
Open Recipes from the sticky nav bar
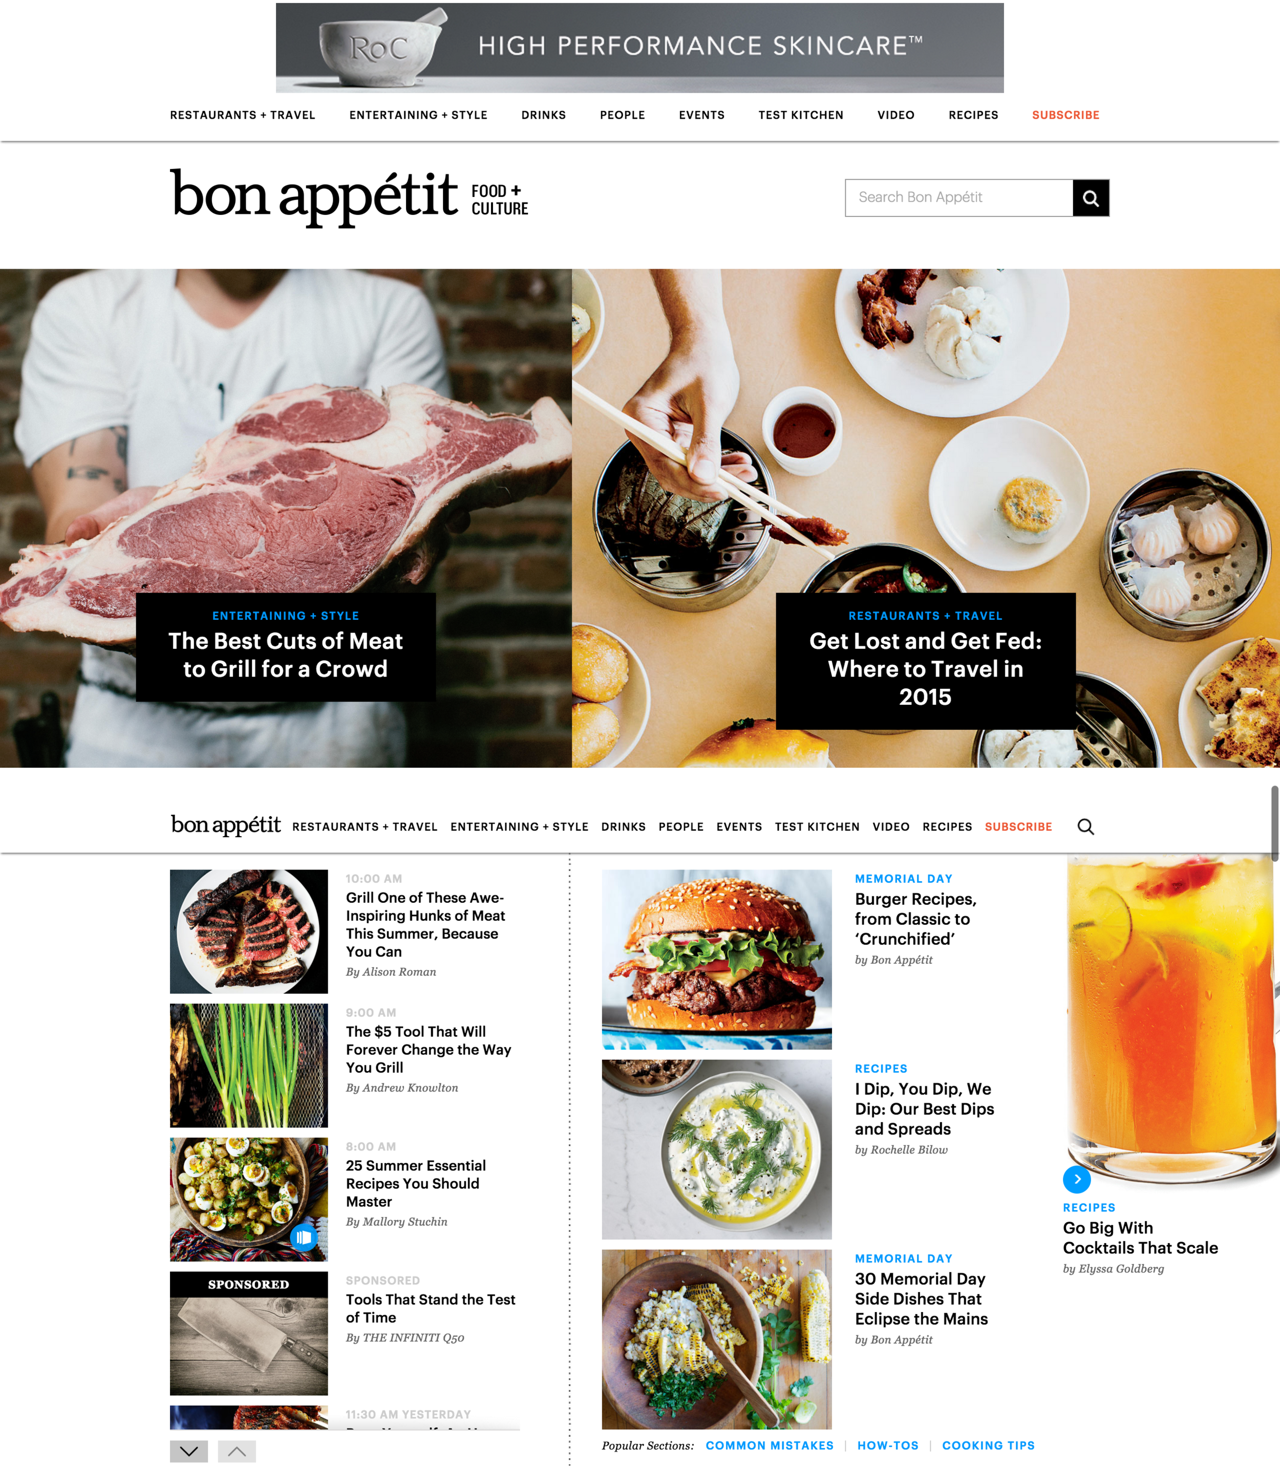click(947, 827)
